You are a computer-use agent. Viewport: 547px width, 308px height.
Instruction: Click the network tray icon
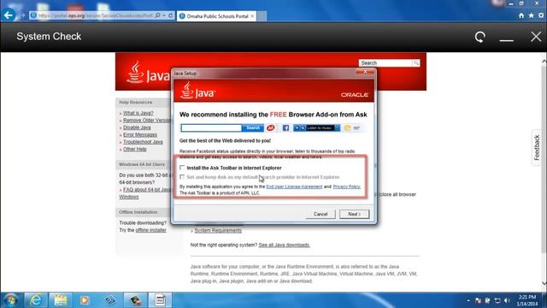[x=497, y=300]
